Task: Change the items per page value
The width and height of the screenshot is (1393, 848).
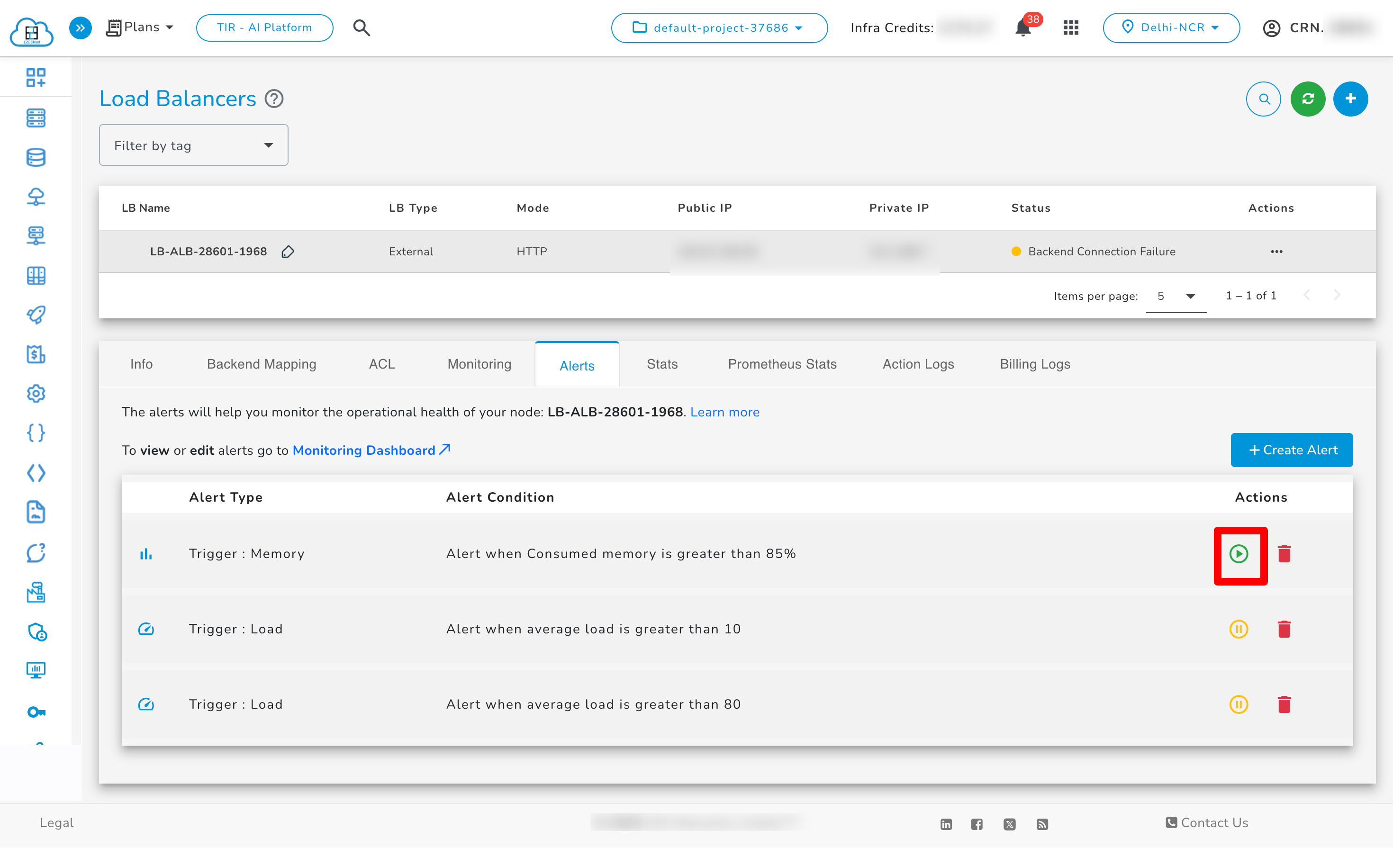Action: [1176, 296]
